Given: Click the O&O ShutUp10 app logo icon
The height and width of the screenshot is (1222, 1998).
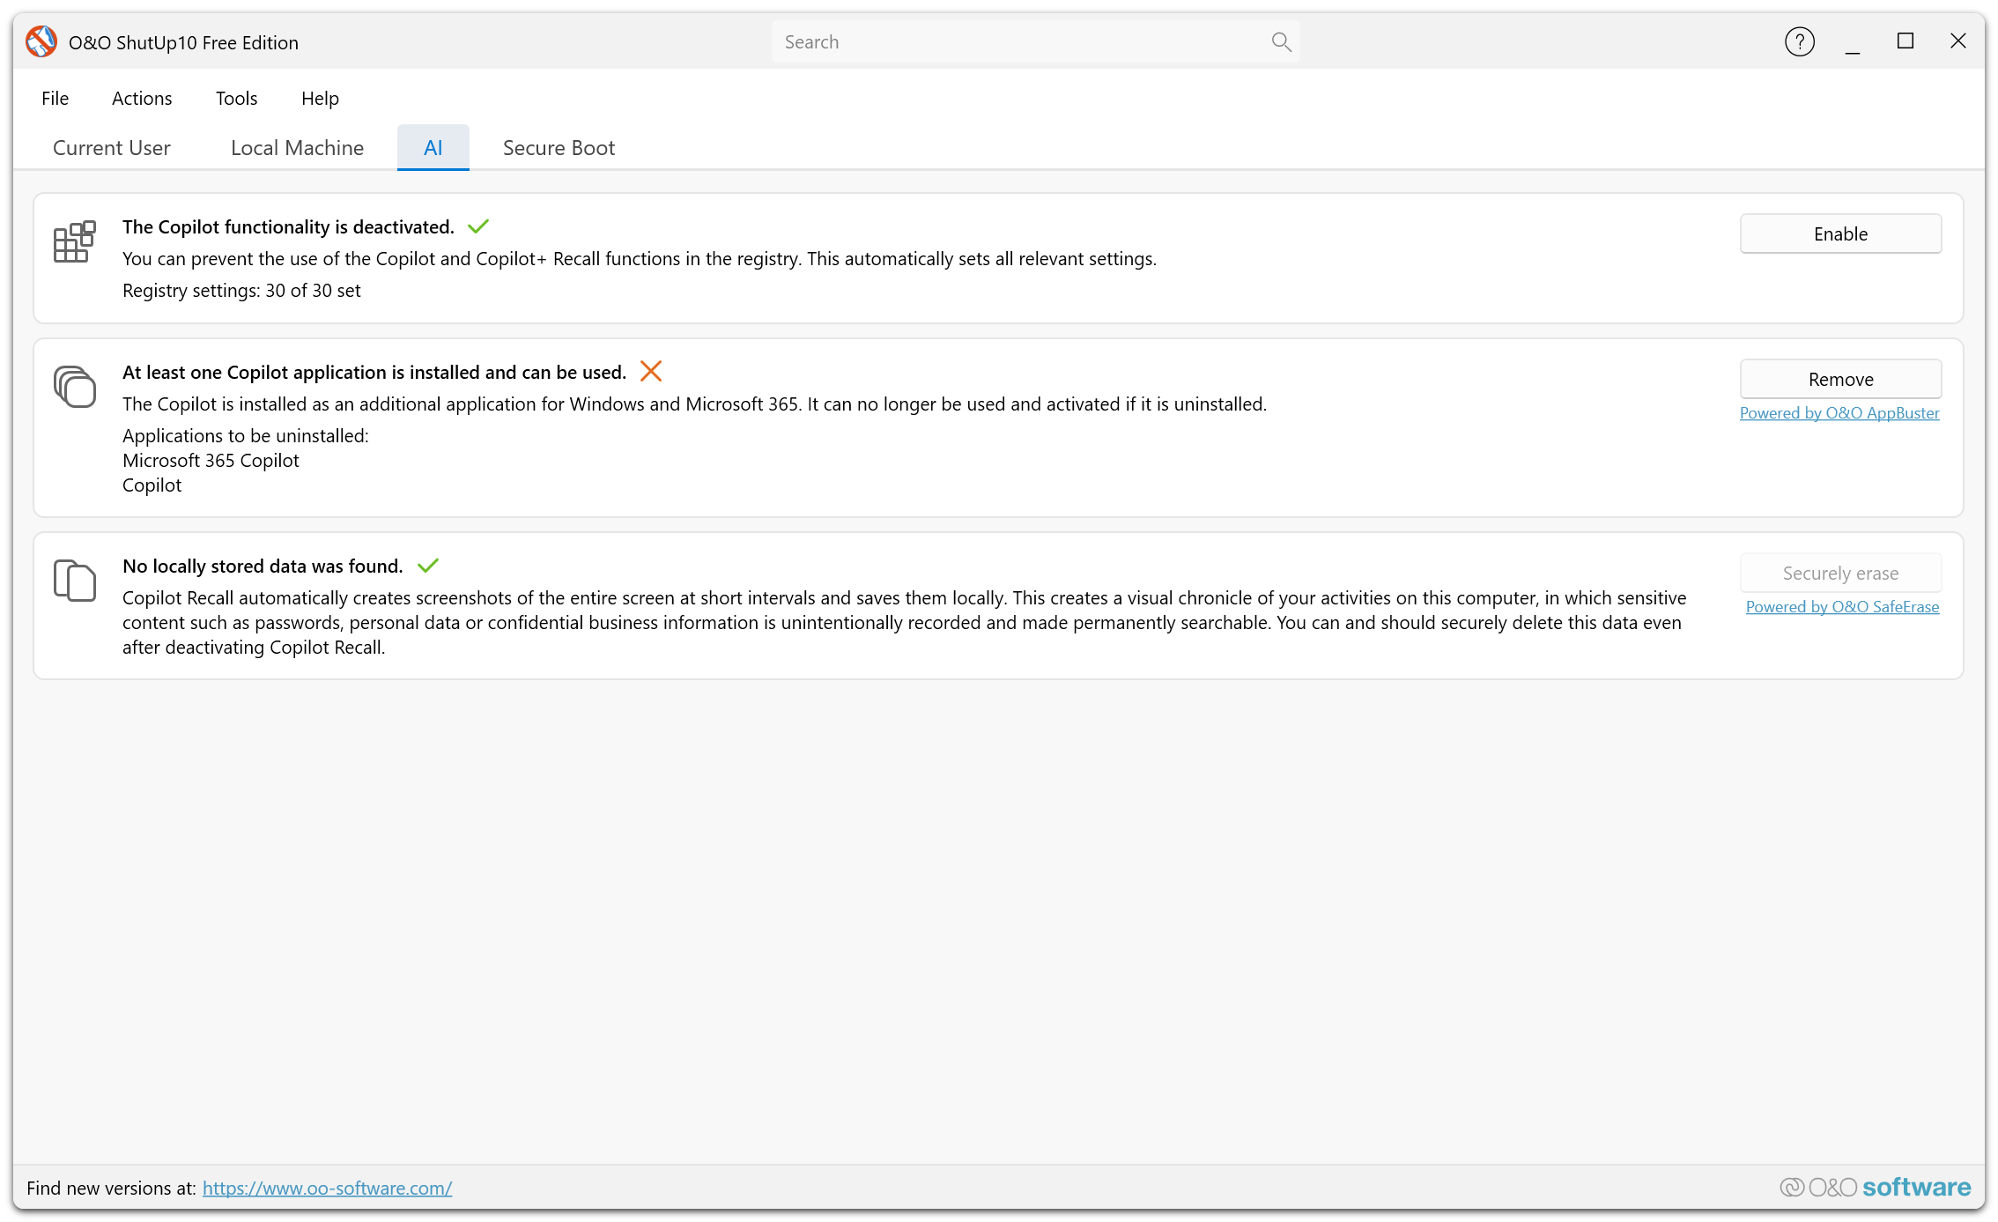Looking at the screenshot, I should [x=41, y=41].
